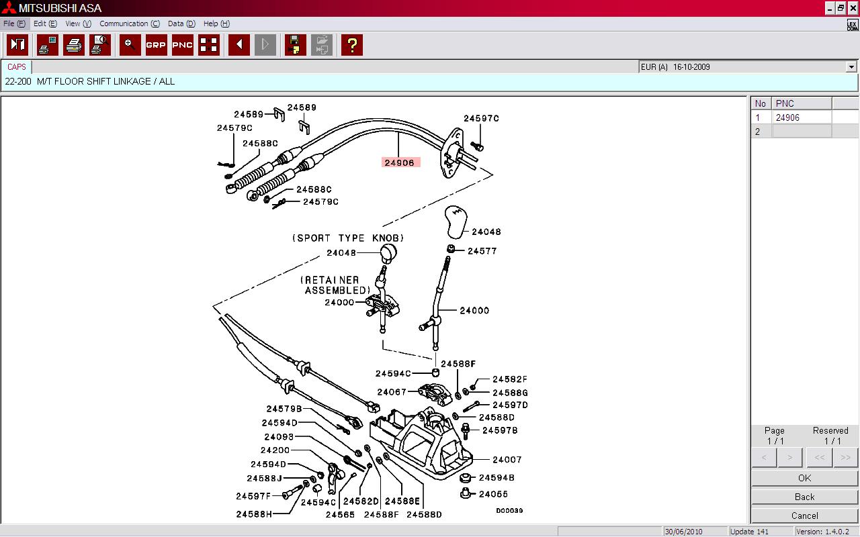
Task: Open the View menu
Action: [78, 23]
